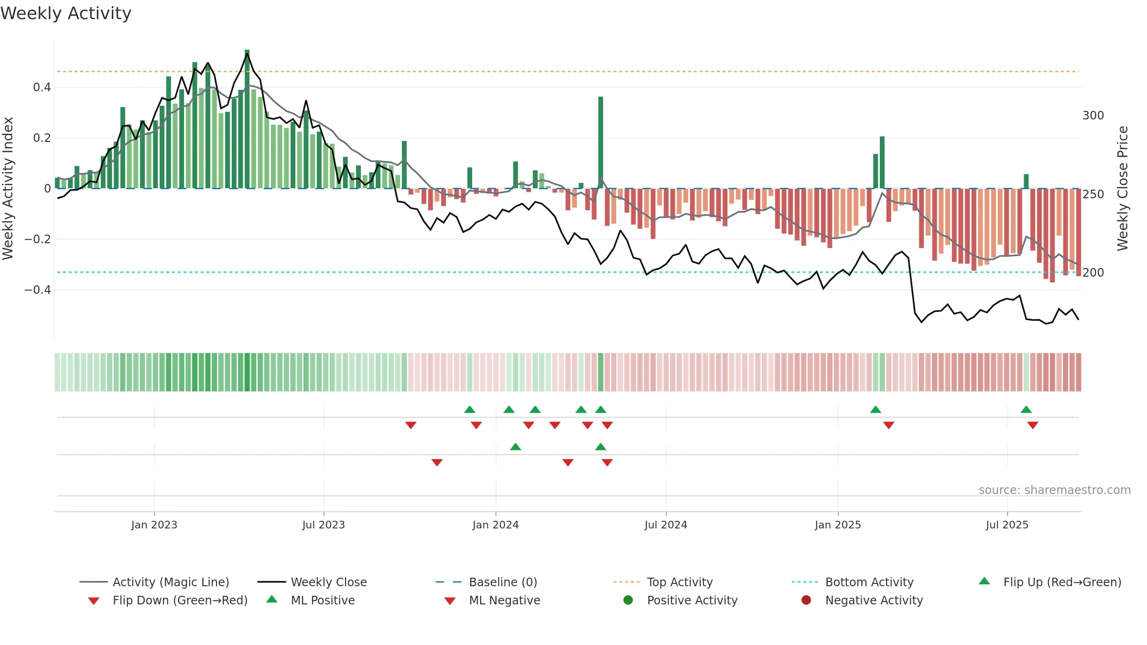The width and height of the screenshot is (1147, 645).
Task: Toggle the Flip Down (Green→Red) legend entry
Action: click(167, 600)
